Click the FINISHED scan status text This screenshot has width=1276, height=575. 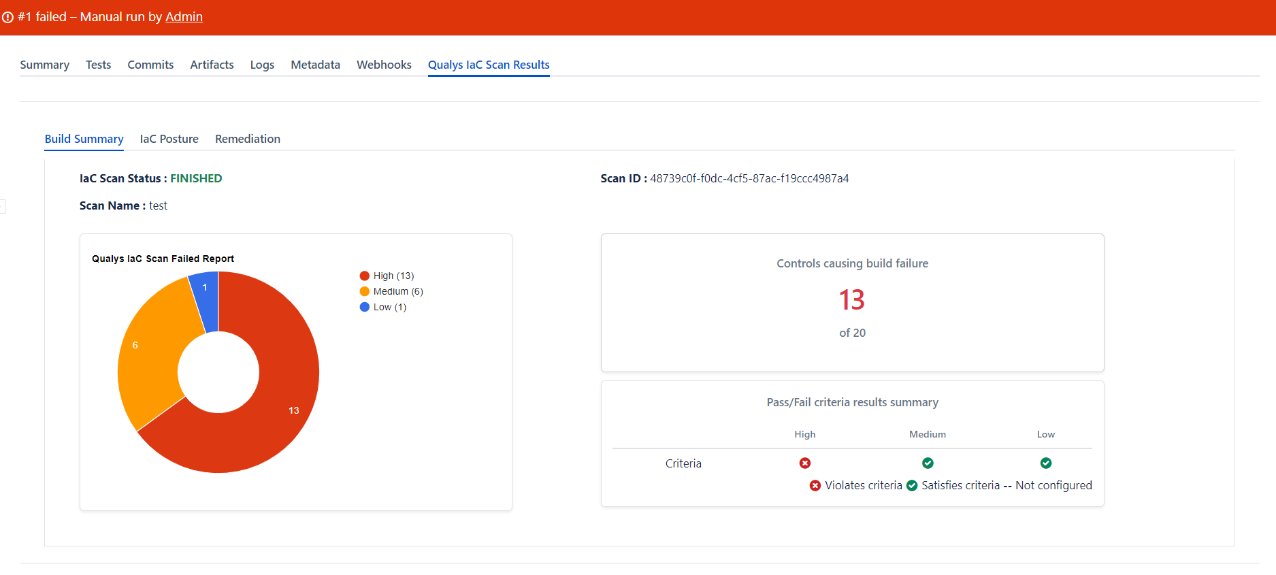coord(196,178)
